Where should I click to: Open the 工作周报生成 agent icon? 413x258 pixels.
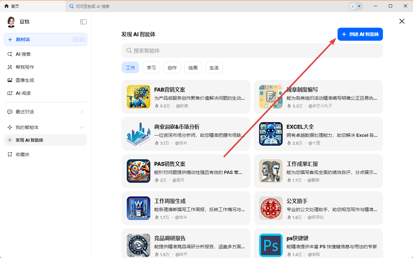click(x=139, y=208)
